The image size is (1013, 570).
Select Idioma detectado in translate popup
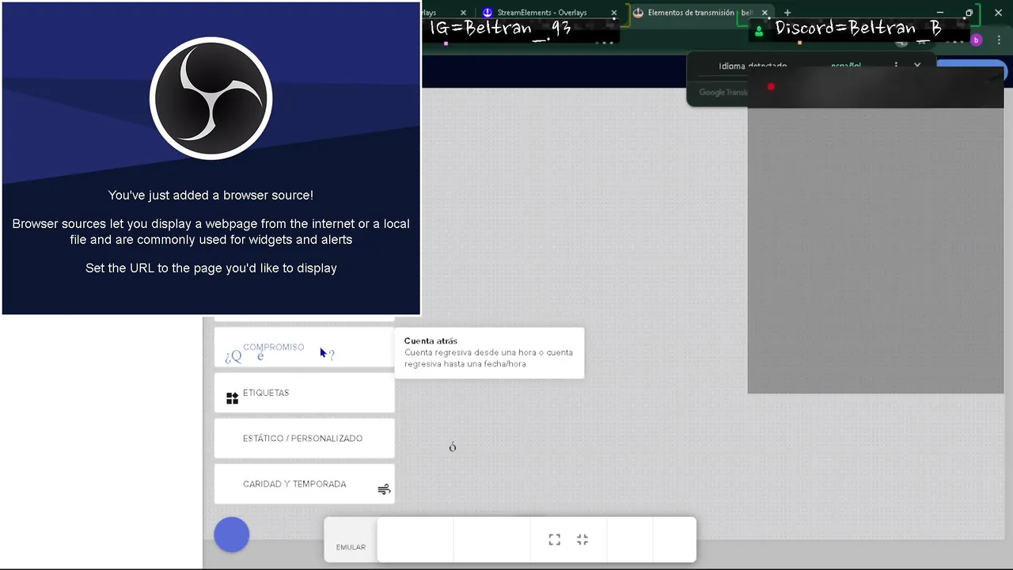tap(753, 66)
